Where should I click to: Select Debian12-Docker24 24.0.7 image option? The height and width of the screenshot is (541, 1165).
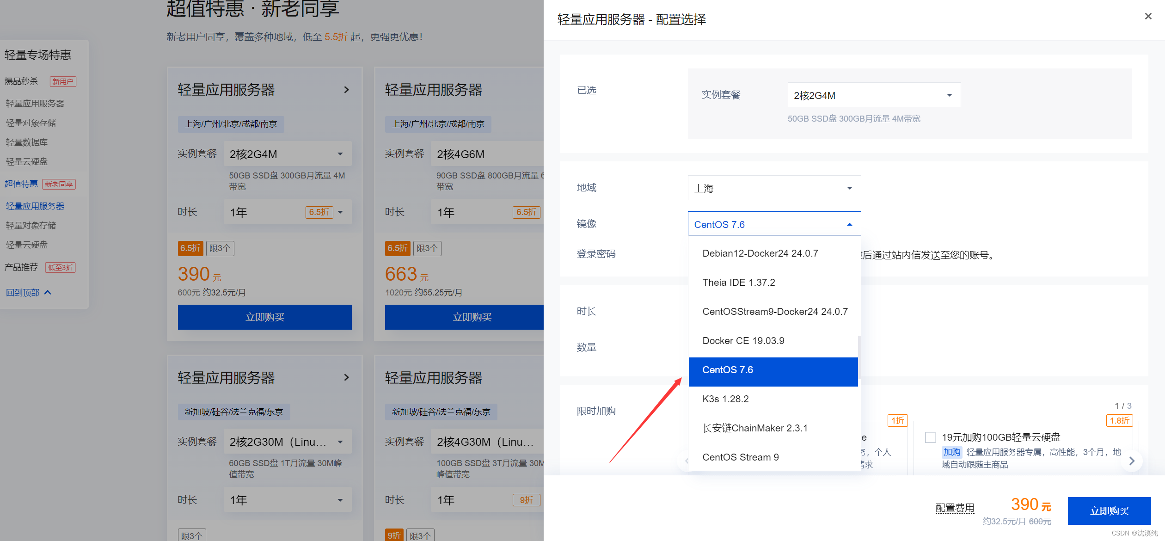coord(760,253)
